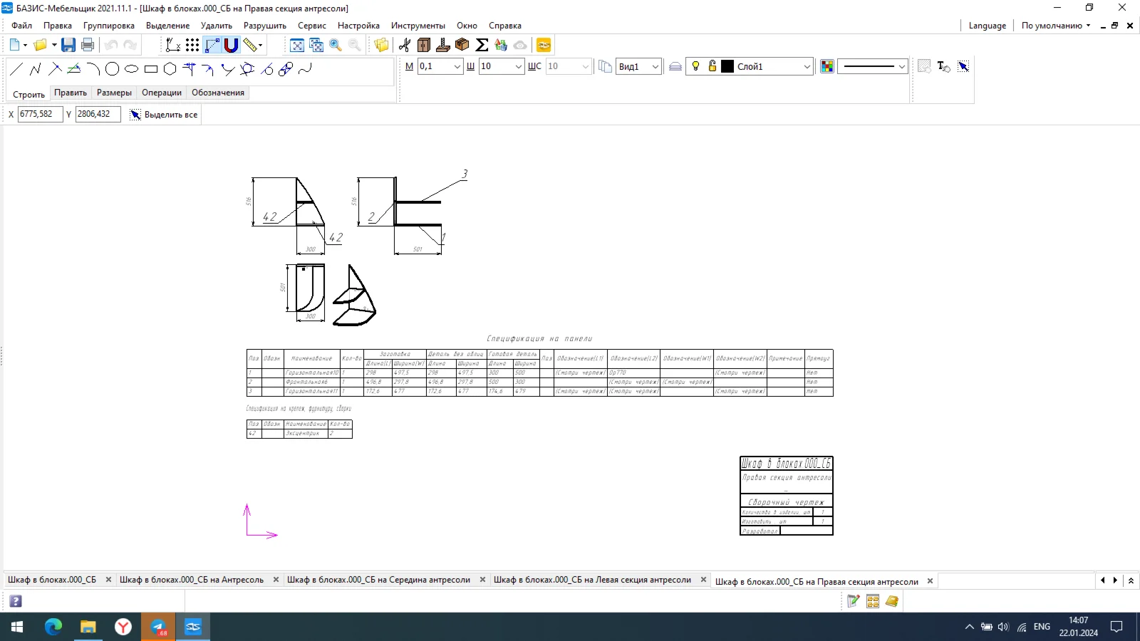Screen dimensions: 1140x641
Task: Toggle the magnet snap mode
Action: (231, 45)
